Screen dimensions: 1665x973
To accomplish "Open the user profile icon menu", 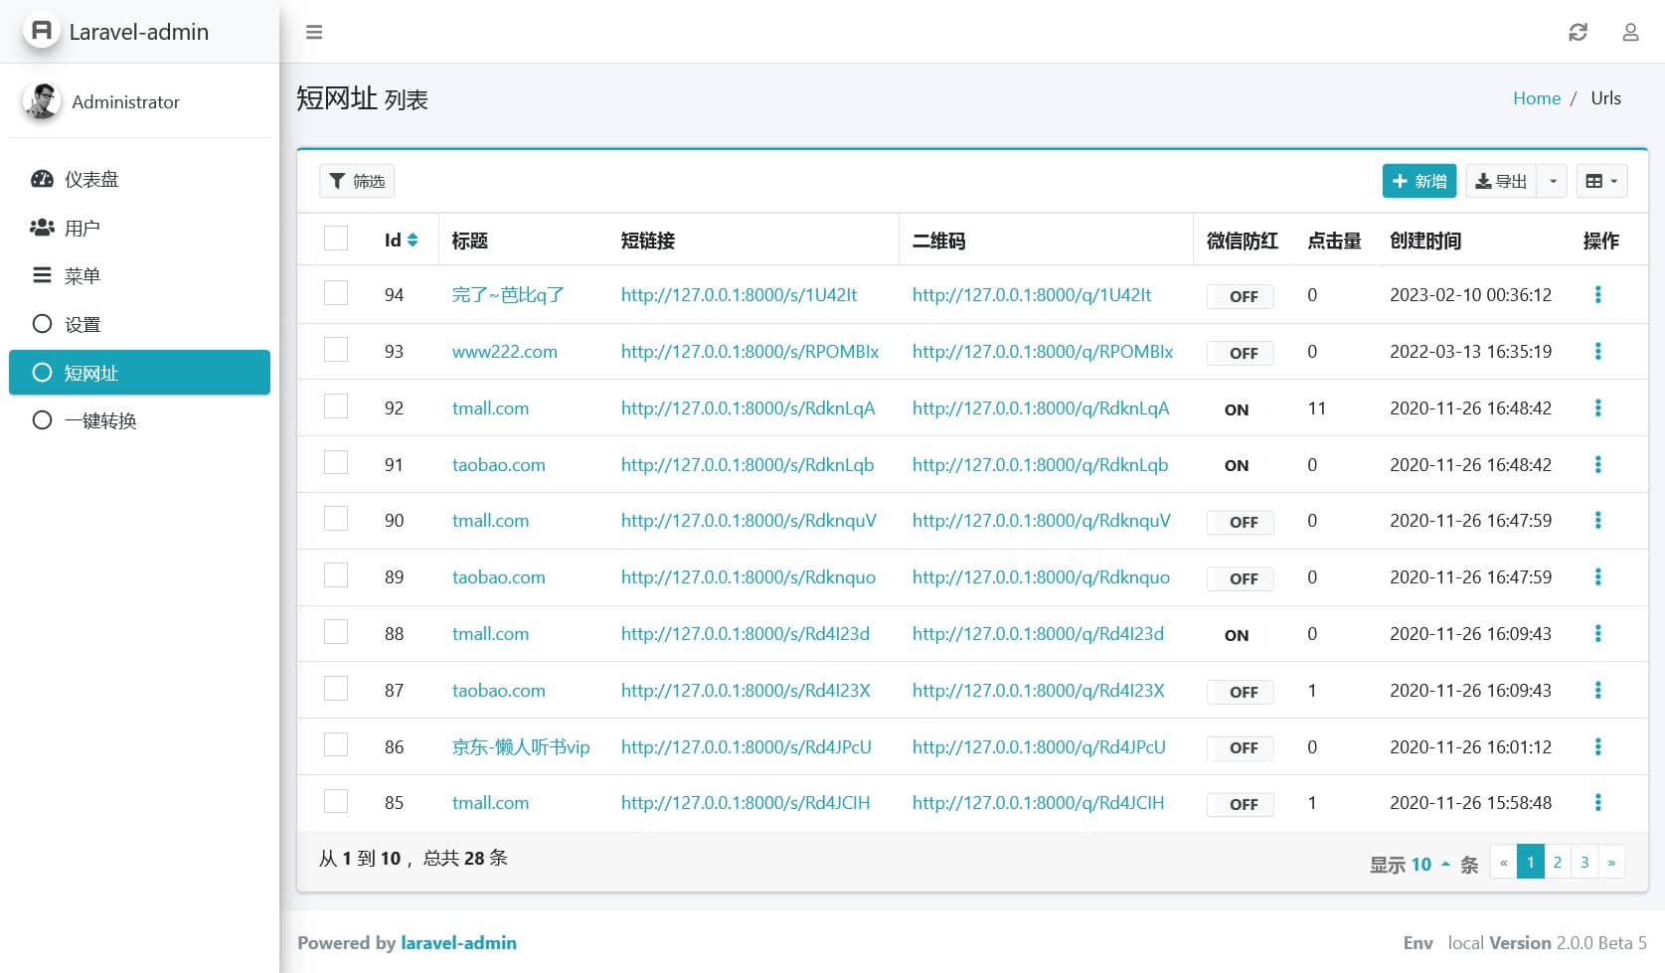I will point(1630,32).
